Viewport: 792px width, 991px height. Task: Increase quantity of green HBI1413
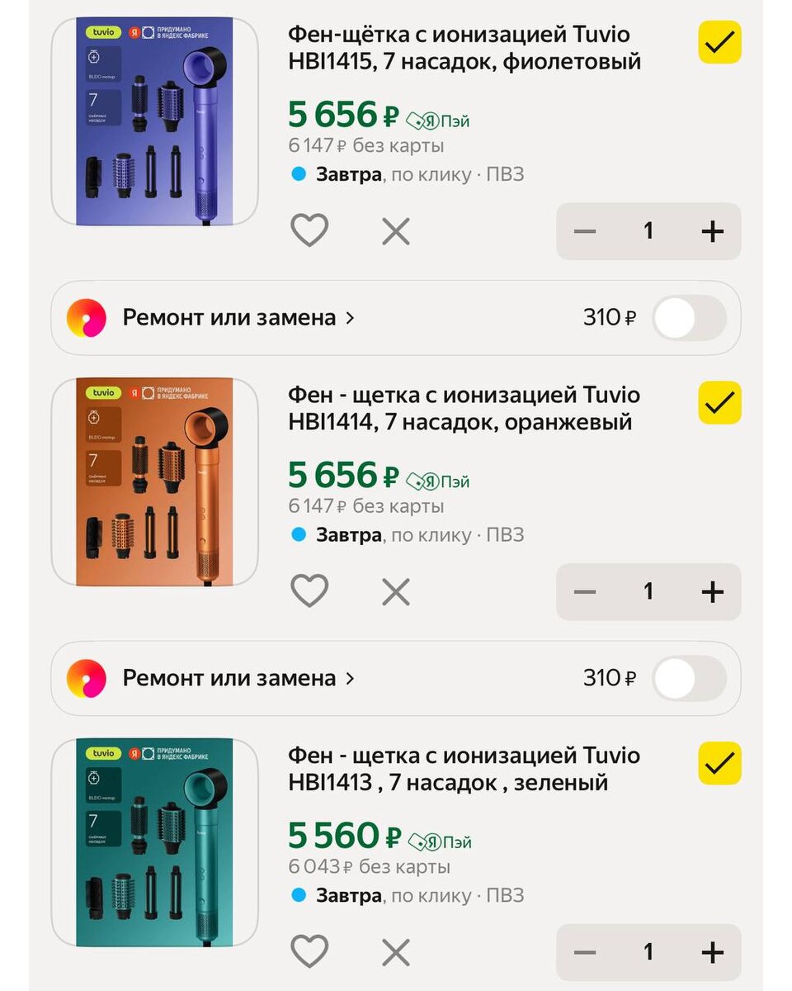[711, 952]
